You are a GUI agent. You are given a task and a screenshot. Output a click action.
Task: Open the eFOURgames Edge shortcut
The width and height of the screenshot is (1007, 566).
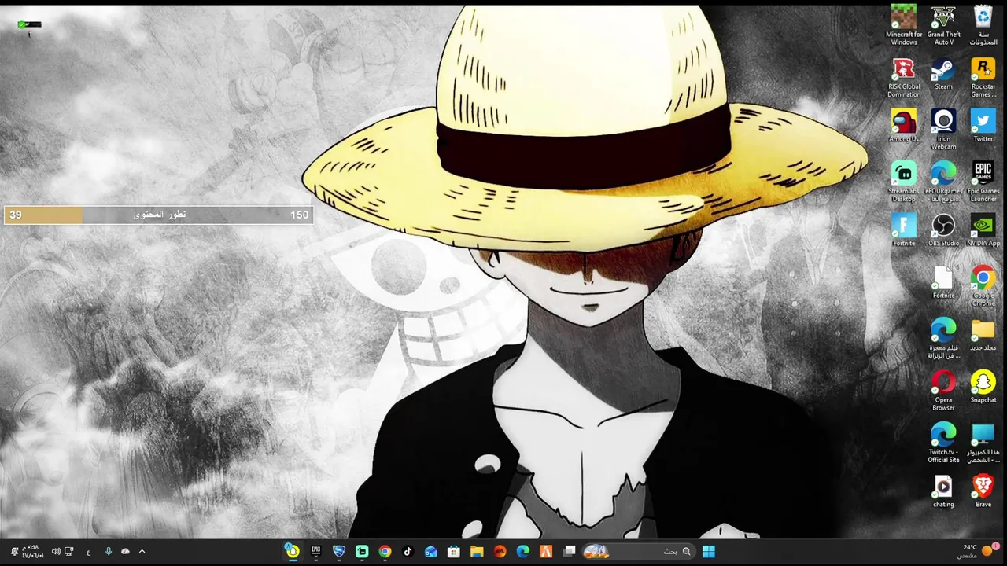tap(943, 182)
